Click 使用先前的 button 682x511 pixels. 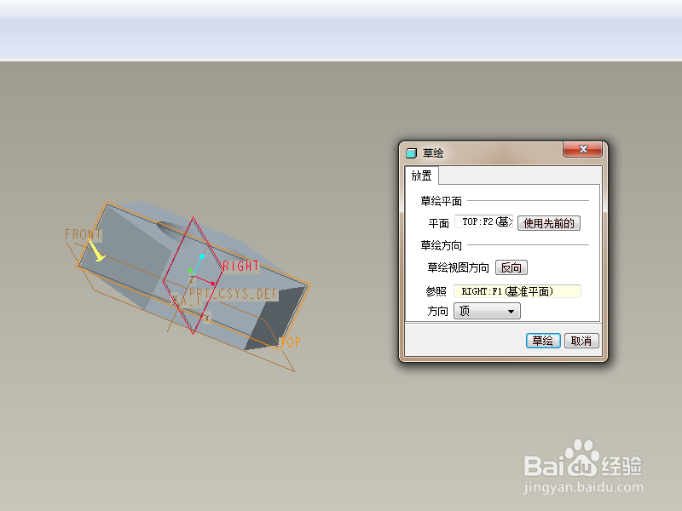coord(548,223)
